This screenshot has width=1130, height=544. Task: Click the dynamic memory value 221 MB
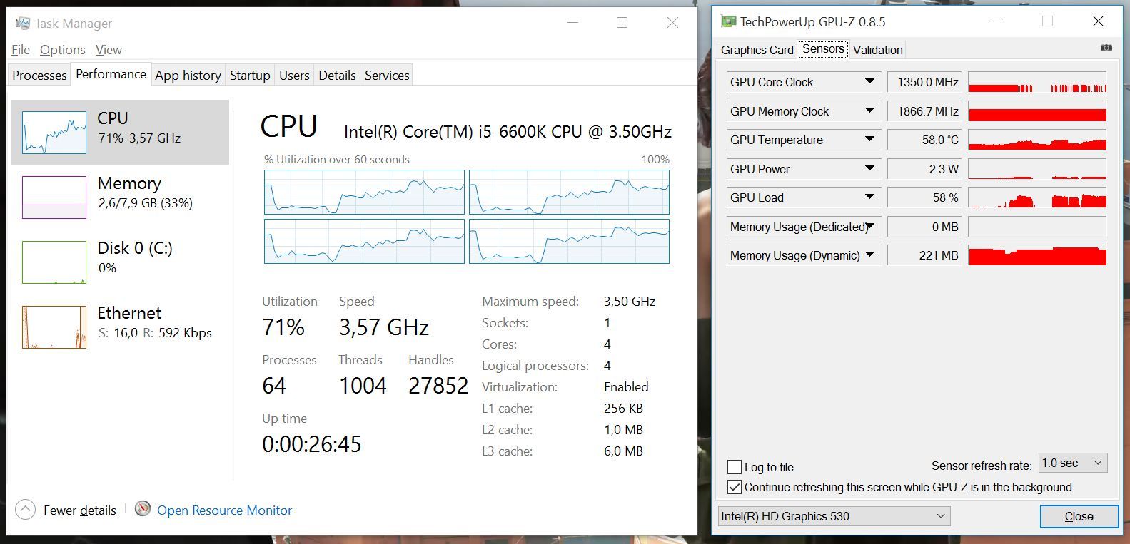[924, 255]
